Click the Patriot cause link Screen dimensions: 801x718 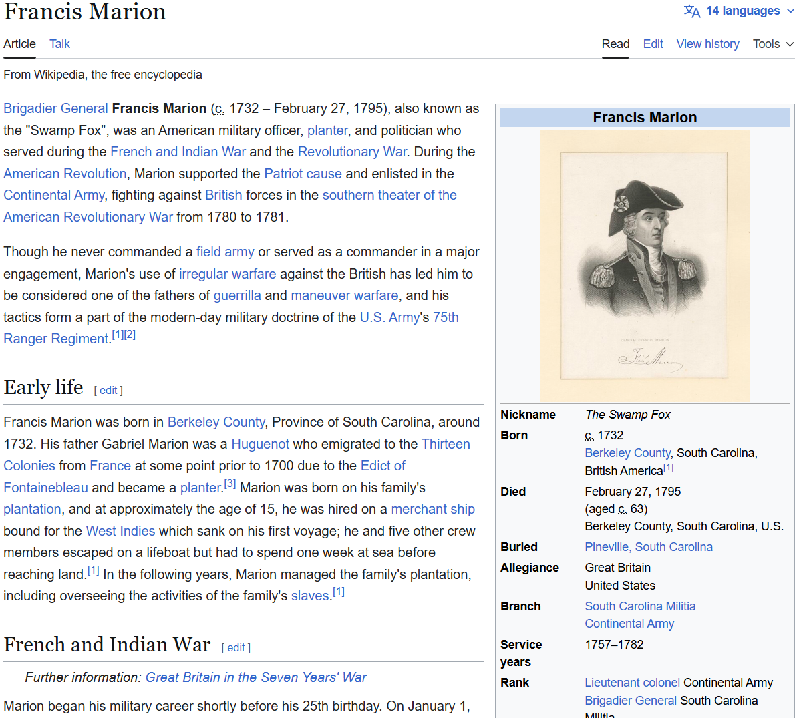point(303,174)
